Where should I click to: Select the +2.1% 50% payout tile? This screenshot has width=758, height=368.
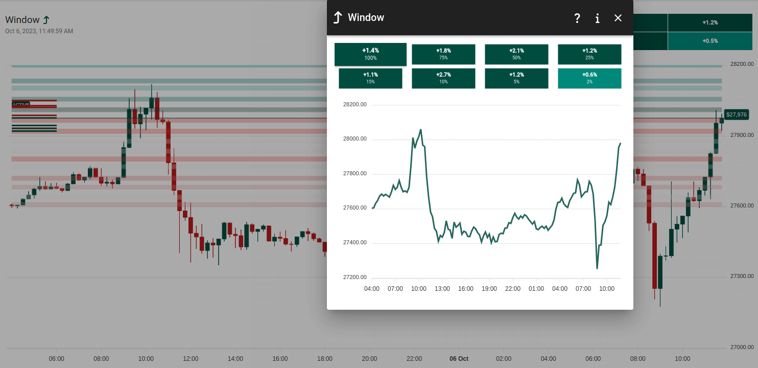516,54
